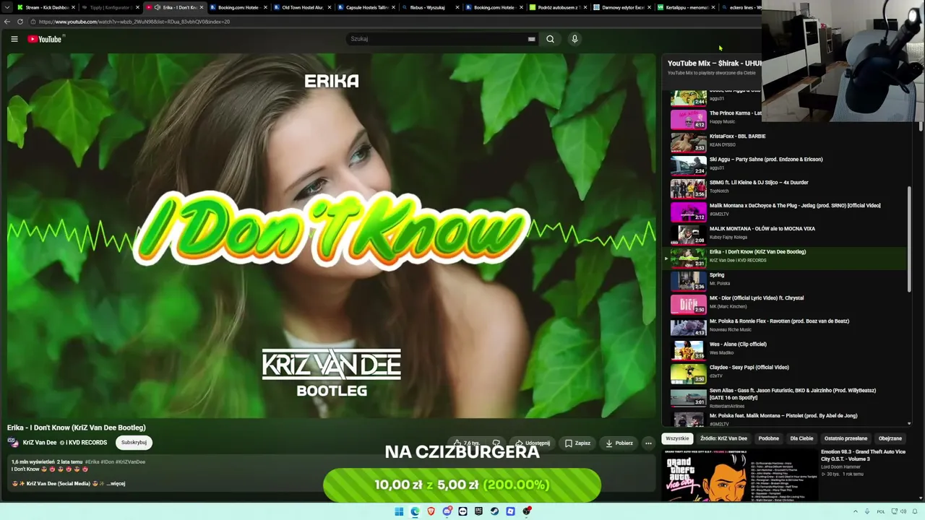Screen dimensions: 925x520
Task: Open Discord from the taskbar
Action: pyautogui.click(x=447, y=511)
